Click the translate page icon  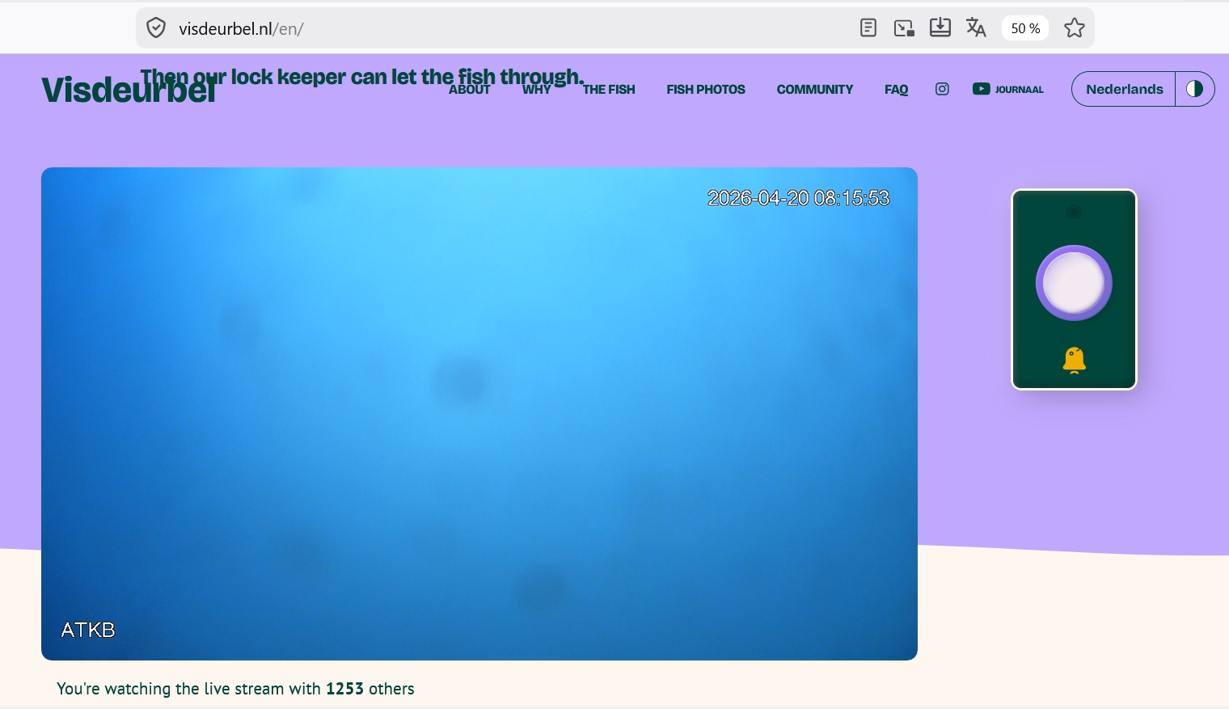(976, 28)
